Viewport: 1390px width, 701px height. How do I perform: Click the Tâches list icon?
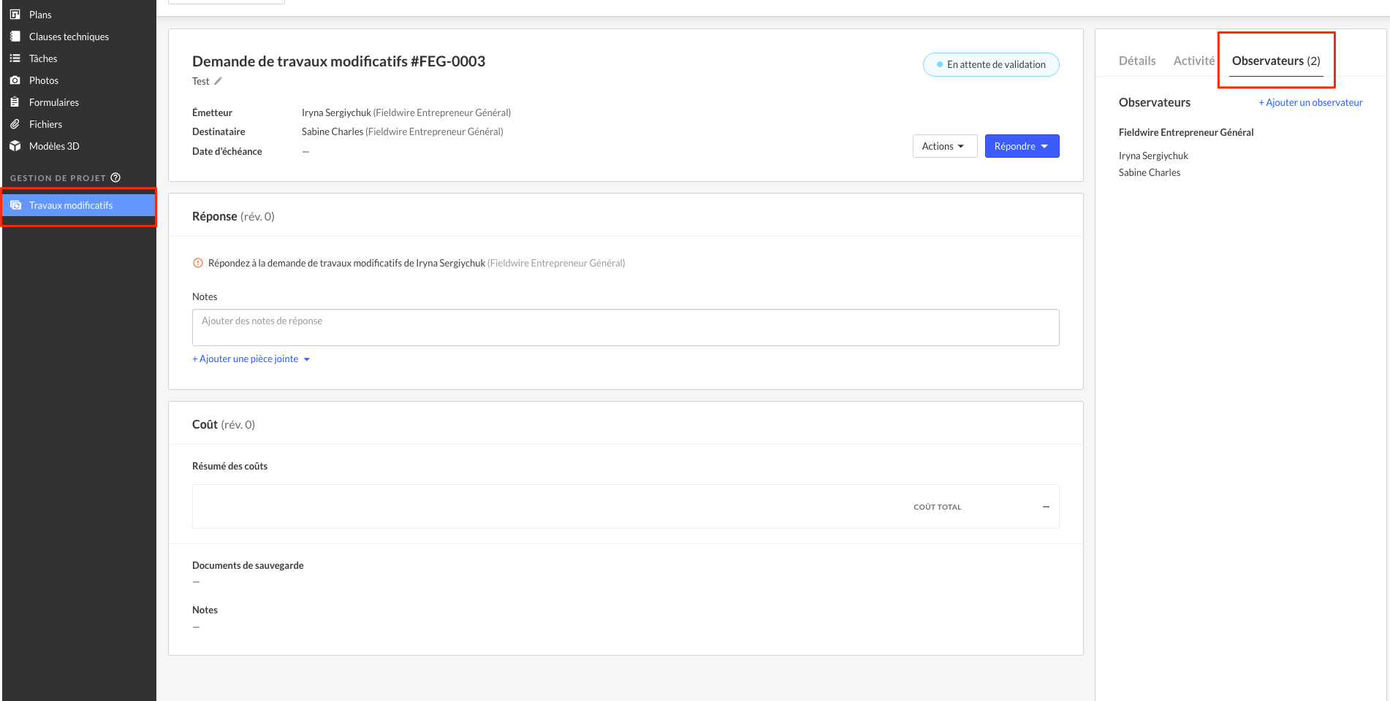click(15, 58)
